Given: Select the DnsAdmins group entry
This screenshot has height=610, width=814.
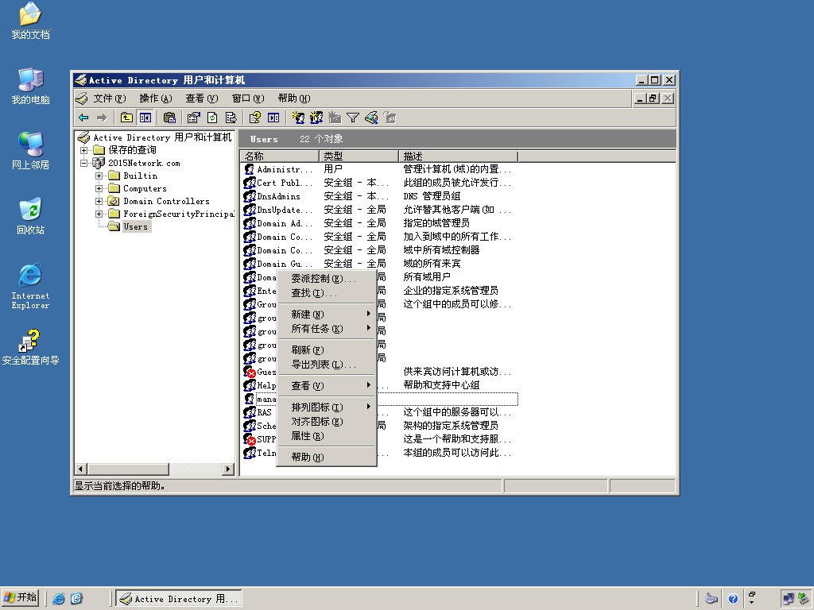Looking at the screenshot, I should (273, 196).
